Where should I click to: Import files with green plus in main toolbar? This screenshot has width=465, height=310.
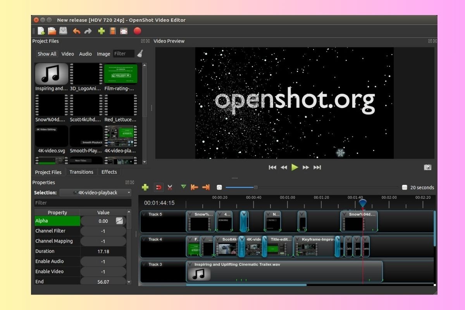point(101,31)
